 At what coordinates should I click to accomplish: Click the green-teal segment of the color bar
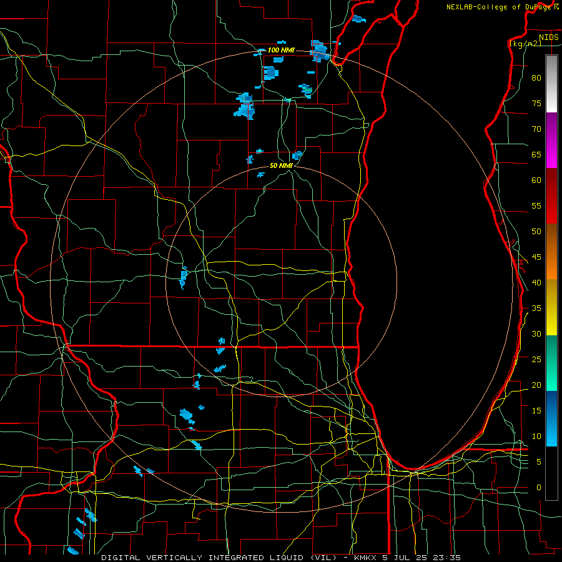click(x=551, y=363)
